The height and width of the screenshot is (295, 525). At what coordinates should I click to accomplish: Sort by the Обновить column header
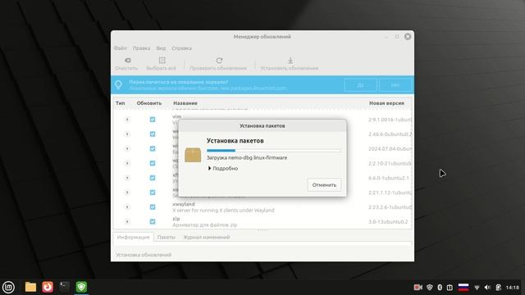149,103
